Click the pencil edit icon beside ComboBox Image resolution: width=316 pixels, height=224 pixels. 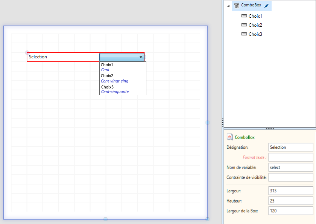[x=266, y=6]
